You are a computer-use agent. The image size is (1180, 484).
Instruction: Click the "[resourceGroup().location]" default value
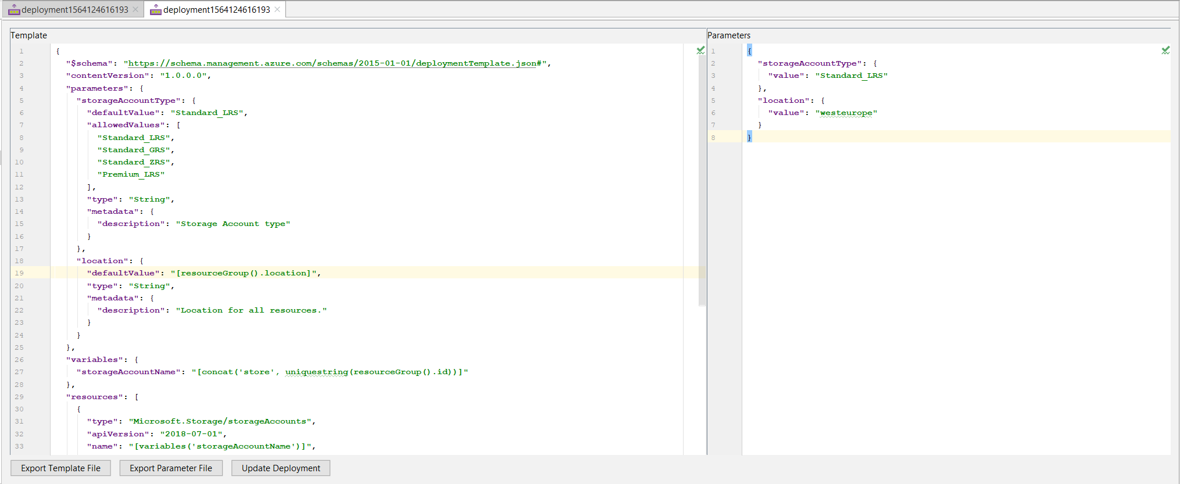tap(243, 273)
